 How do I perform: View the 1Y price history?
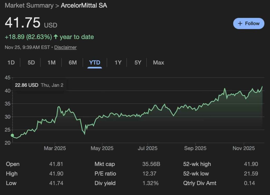click(118, 62)
